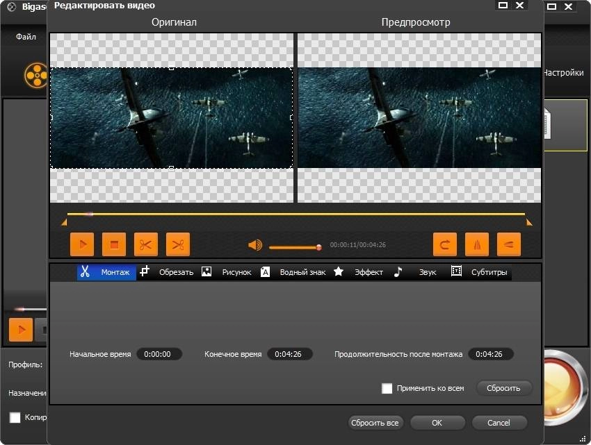Click the vertical flip button

click(x=509, y=244)
